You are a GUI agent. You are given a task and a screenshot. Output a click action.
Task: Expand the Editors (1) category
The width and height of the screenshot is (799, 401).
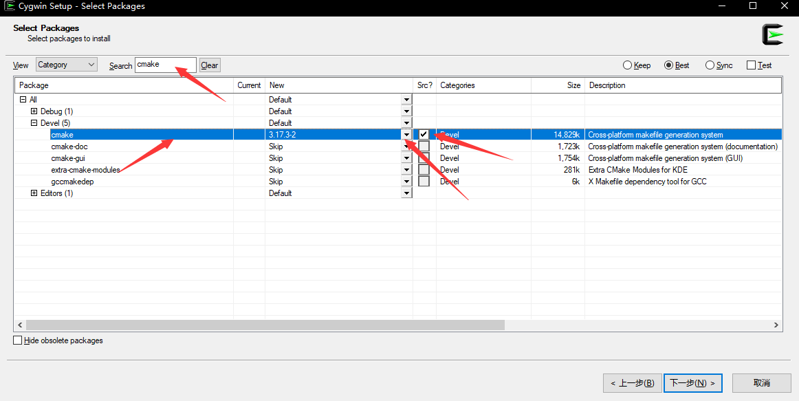pos(34,193)
